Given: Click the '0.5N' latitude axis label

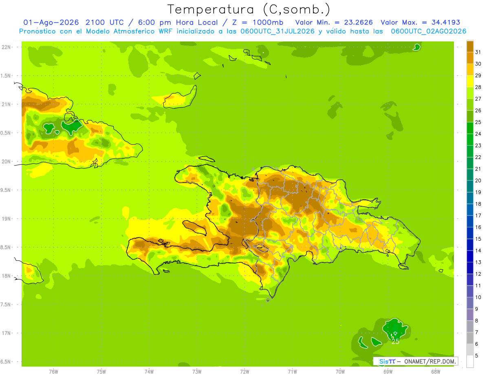Looking at the screenshot, I should (6, 133).
